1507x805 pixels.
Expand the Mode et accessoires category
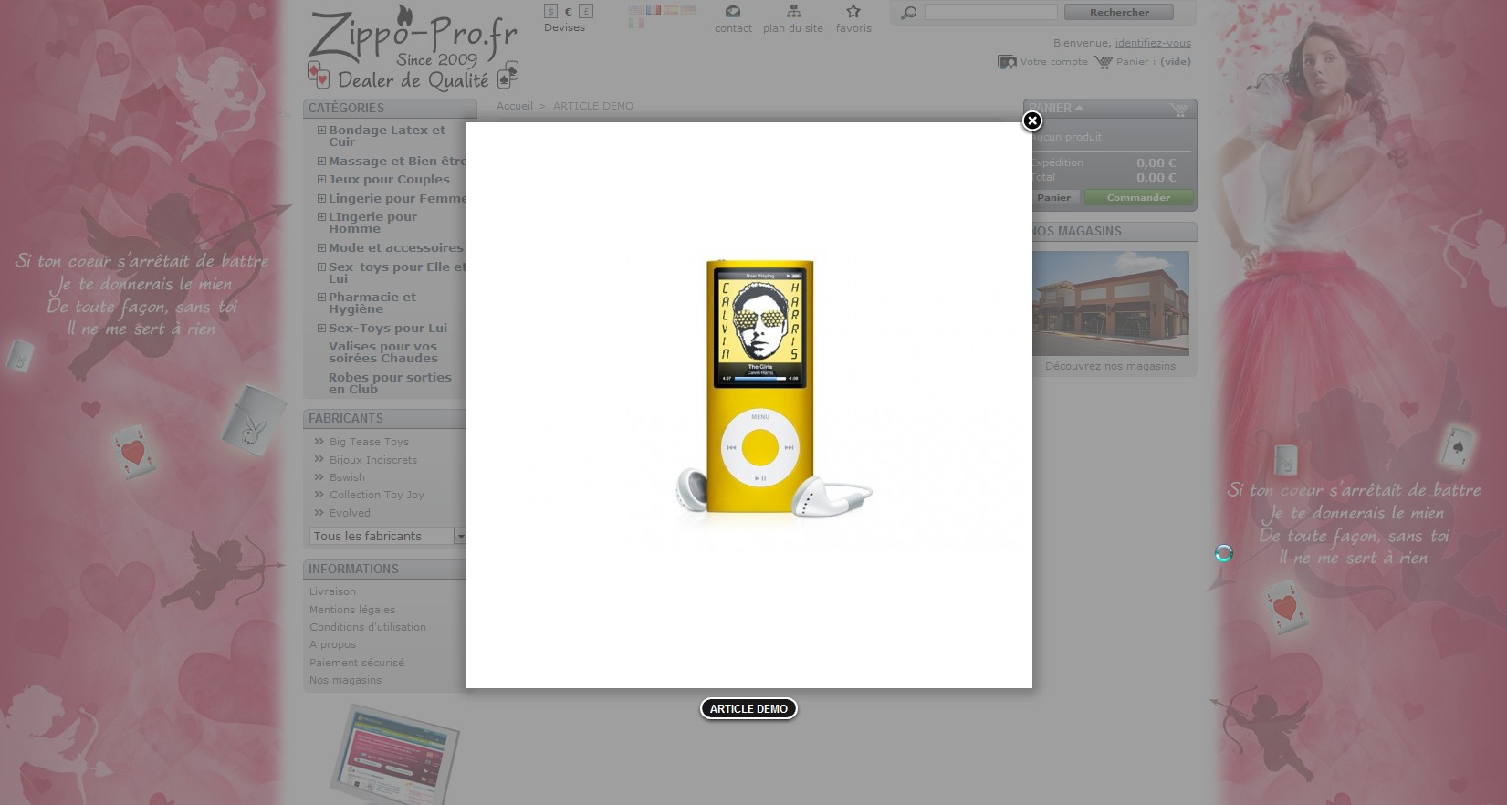pos(321,248)
